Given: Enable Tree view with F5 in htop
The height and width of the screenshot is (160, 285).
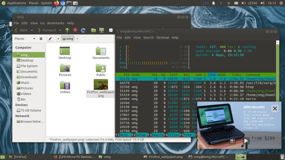Looking at the screenshot, I should pos(187,135).
